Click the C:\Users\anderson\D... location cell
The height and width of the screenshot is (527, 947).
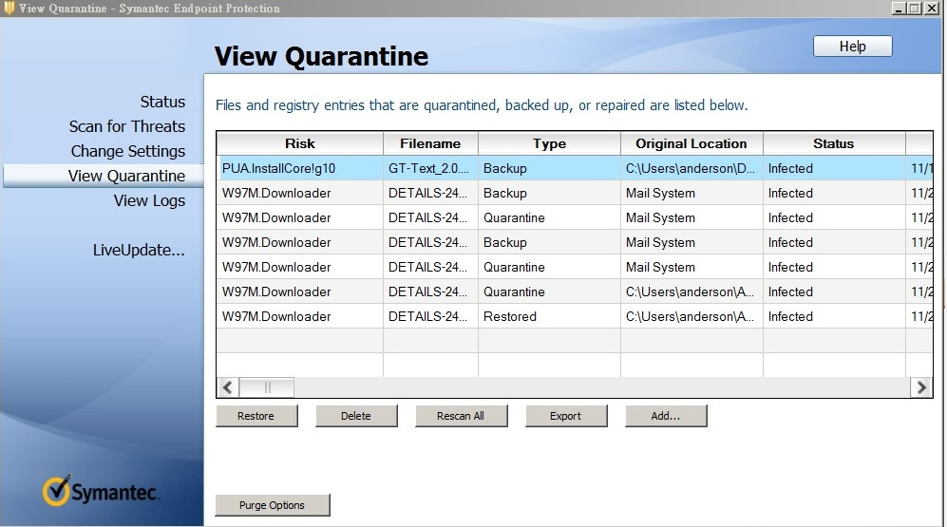(691, 168)
